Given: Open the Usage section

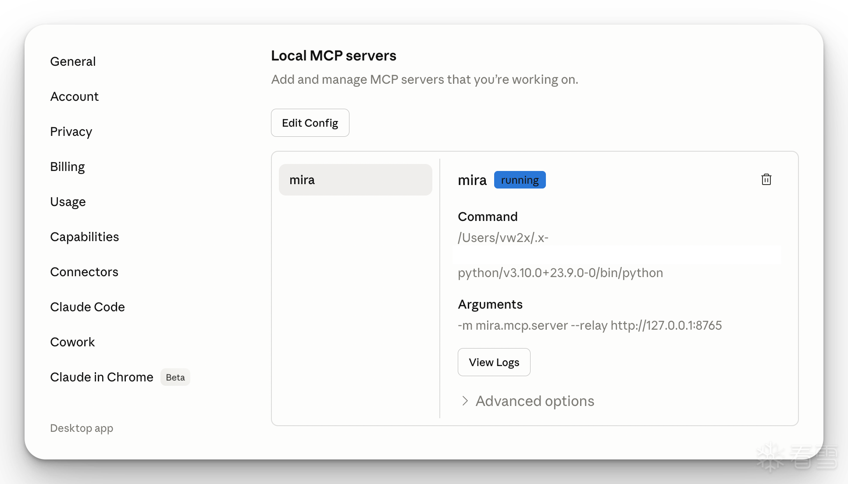Looking at the screenshot, I should (x=68, y=202).
